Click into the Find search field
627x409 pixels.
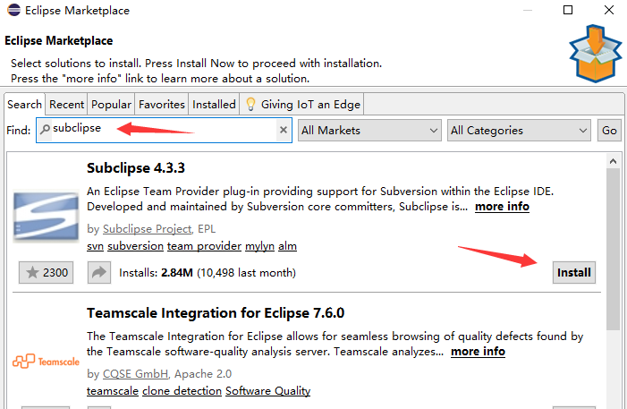point(161,130)
